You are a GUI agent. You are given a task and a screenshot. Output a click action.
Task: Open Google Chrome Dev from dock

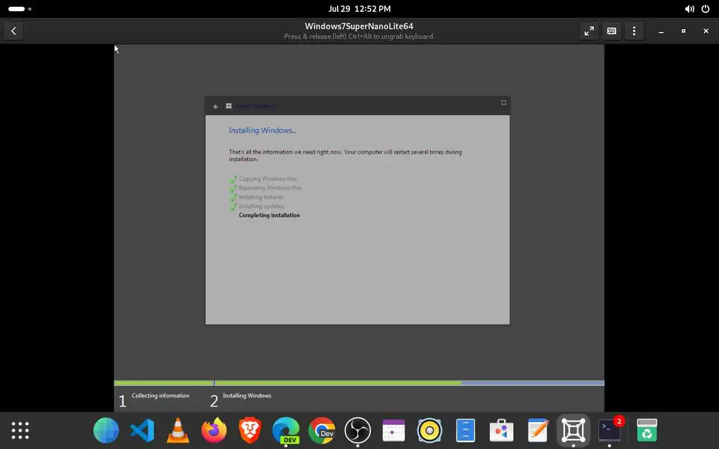pyautogui.click(x=322, y=430)
